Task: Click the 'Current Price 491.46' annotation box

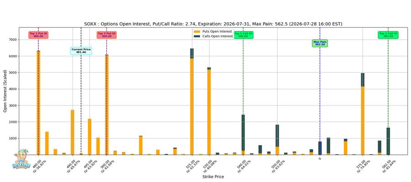Action: click(81, 51)
